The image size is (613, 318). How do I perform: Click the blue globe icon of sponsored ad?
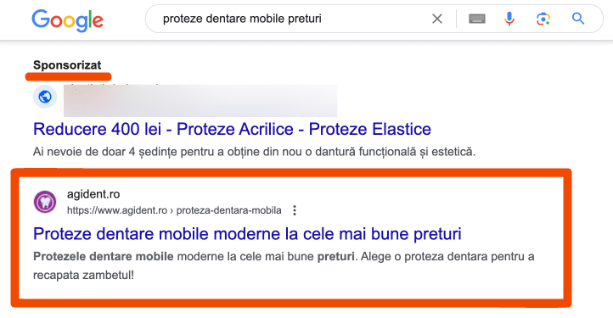point(45,97)
